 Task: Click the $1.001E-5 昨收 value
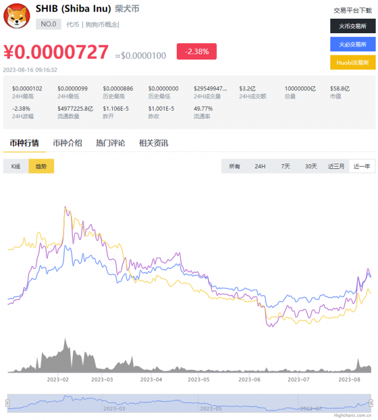pyautogui.click(x=161, y=108)
